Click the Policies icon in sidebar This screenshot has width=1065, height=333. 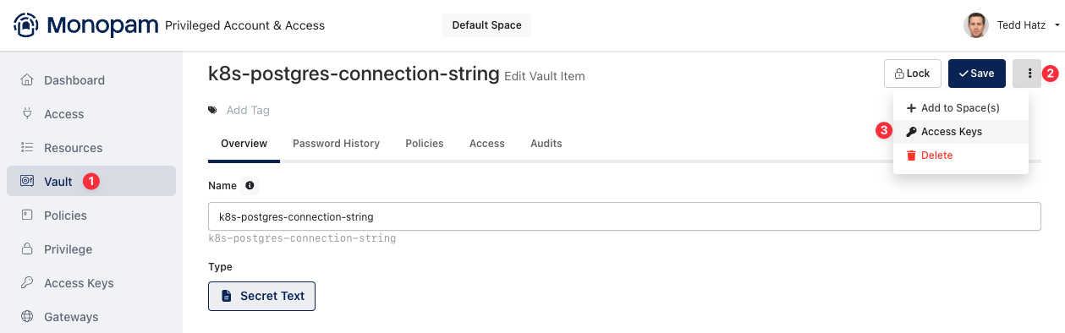click(x=27, y=216)
